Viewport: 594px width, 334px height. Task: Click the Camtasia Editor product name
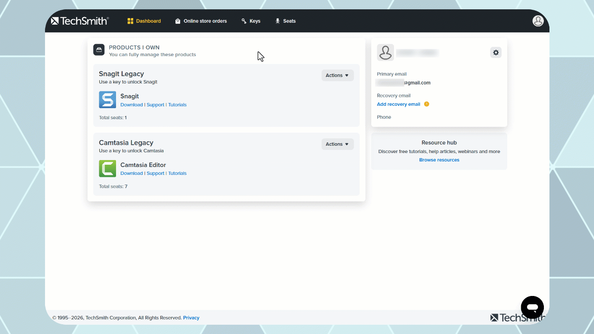pyautogui.click(x=143, y=165)
